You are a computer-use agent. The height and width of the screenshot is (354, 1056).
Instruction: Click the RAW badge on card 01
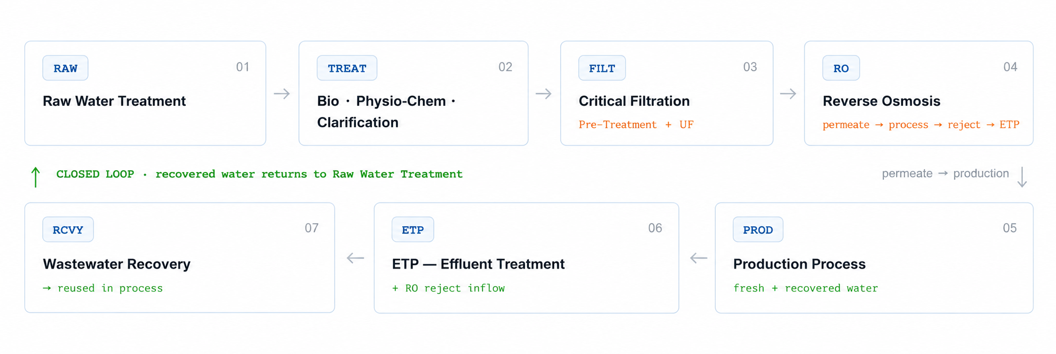[x=65, y=68]
